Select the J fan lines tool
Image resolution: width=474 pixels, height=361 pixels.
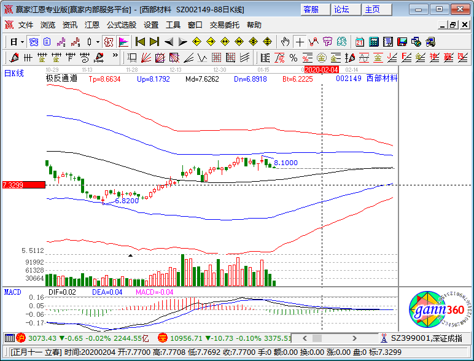pos(392,58)
